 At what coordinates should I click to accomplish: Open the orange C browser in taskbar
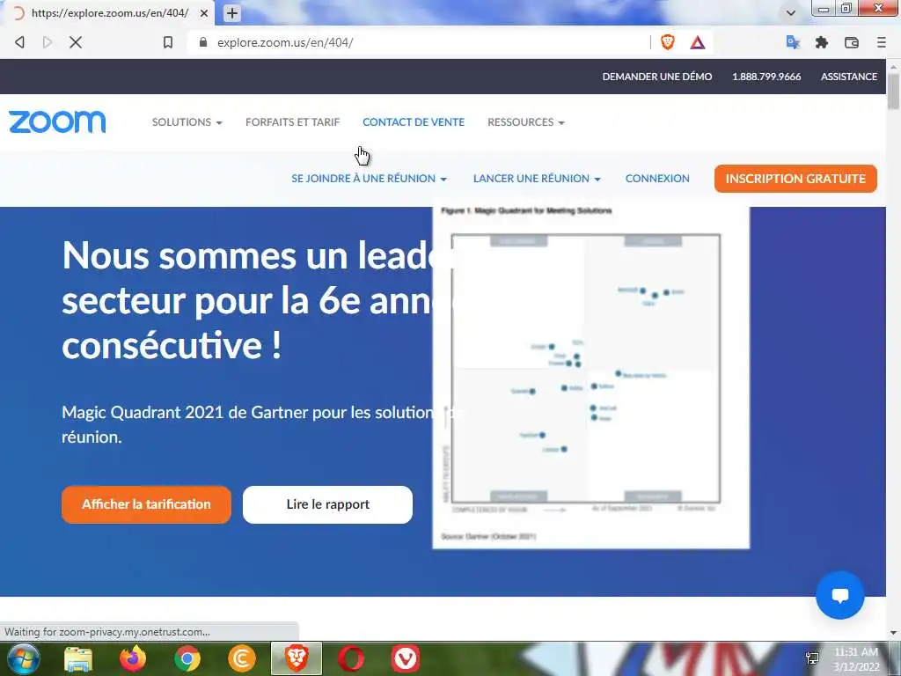point(242,658)
